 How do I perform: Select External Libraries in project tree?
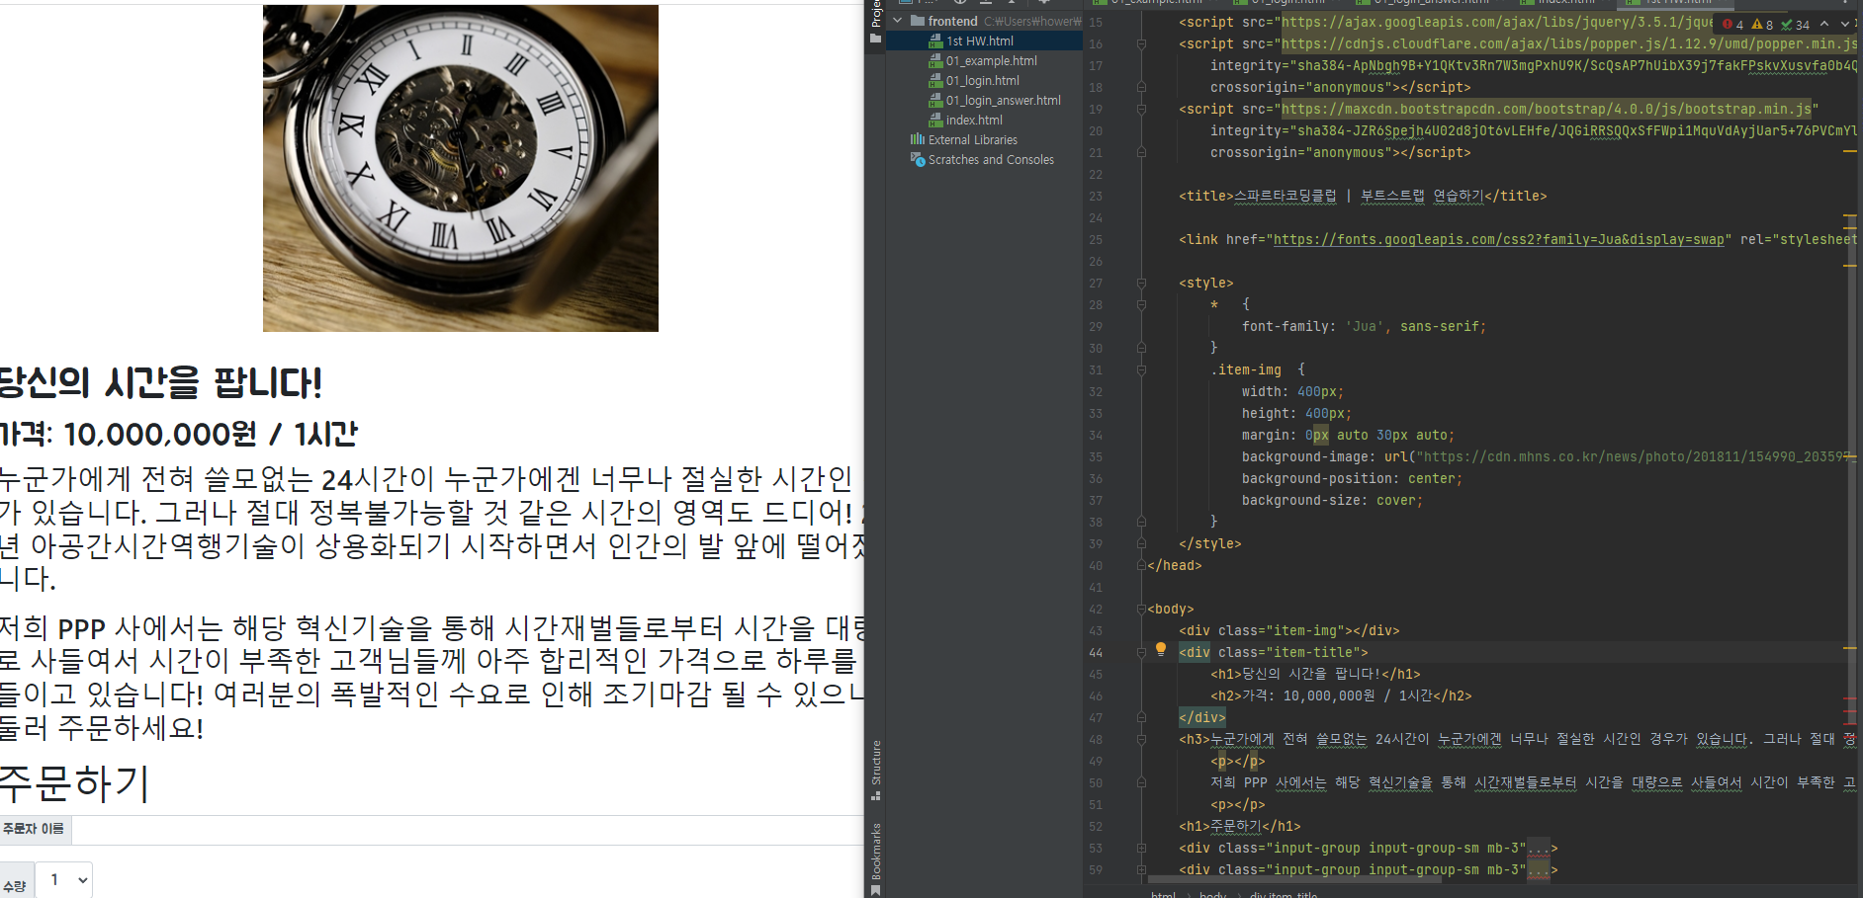tap(973, 140)
